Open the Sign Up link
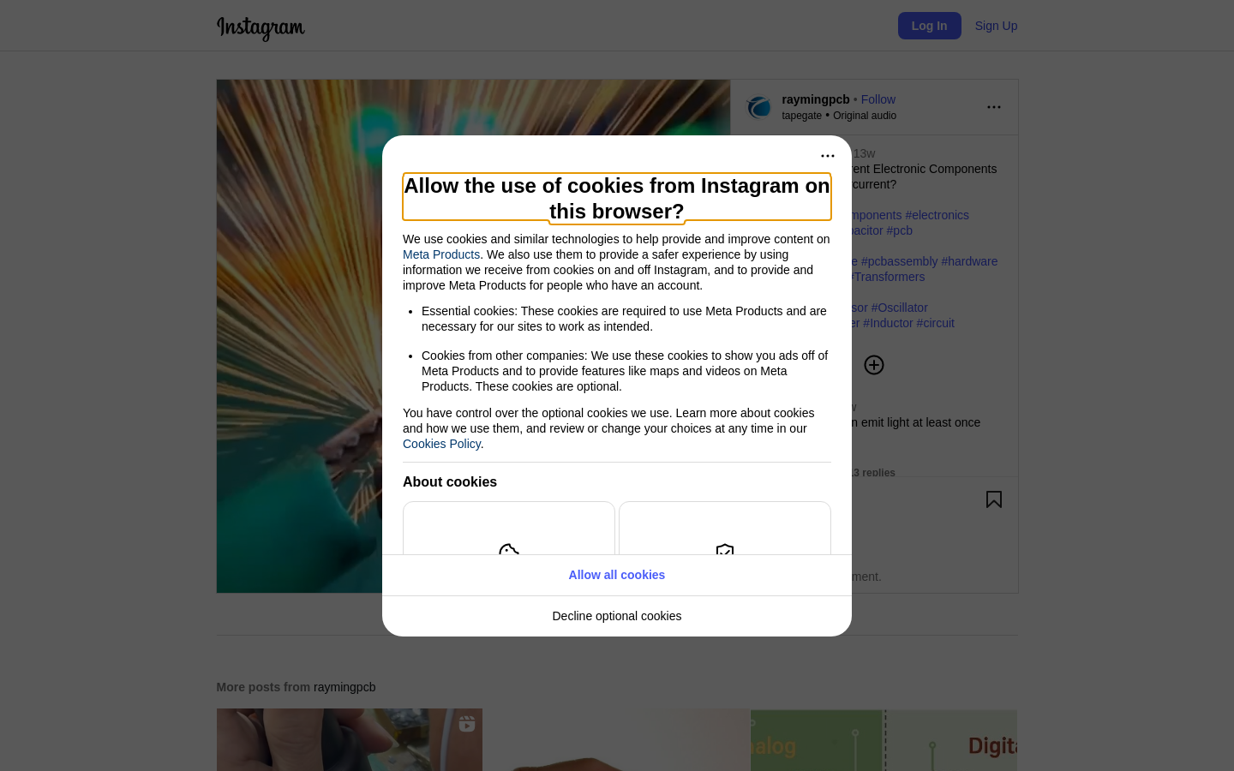The width and height of the screenshot is (1234, 771). 996,26
